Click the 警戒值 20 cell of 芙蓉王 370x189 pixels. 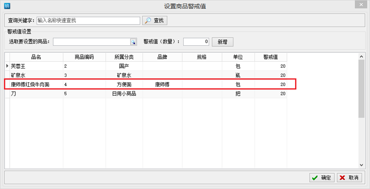point(271,66)
